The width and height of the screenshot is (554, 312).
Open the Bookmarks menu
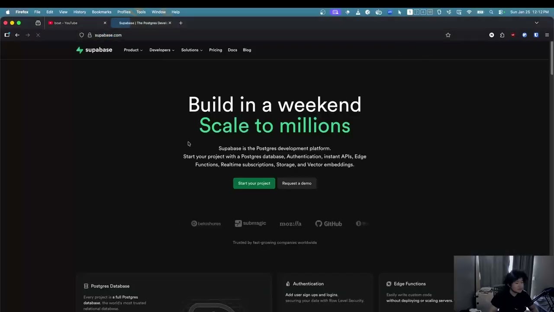point(102,12)
